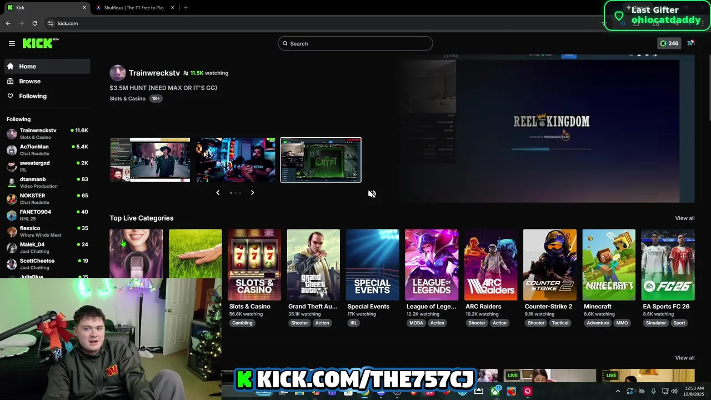Close the Kick browser tab

[x=84, y=8]
